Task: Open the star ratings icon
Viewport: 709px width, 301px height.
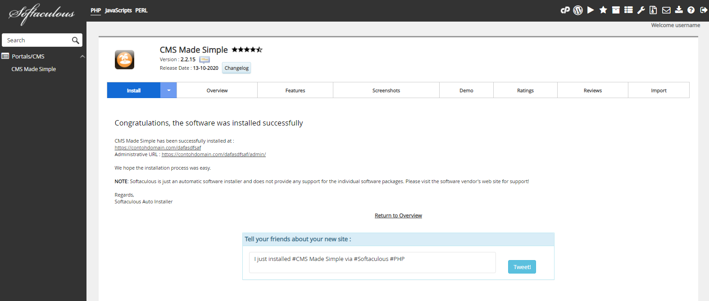Action: point(603,10)
